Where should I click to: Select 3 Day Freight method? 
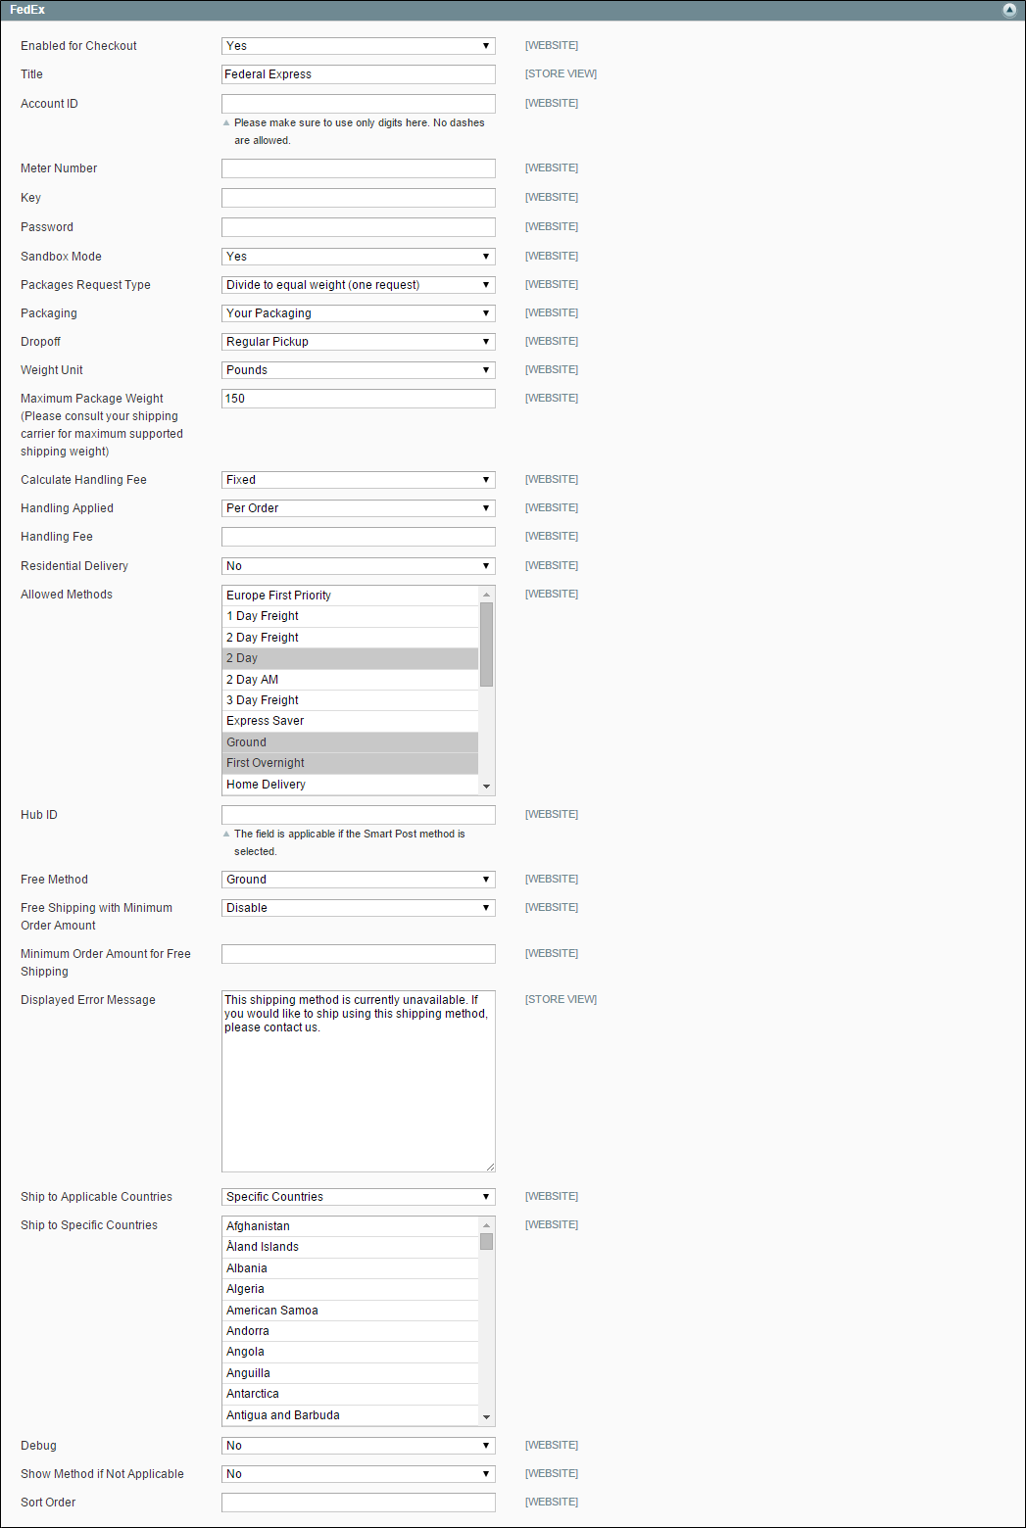(350, 700)
